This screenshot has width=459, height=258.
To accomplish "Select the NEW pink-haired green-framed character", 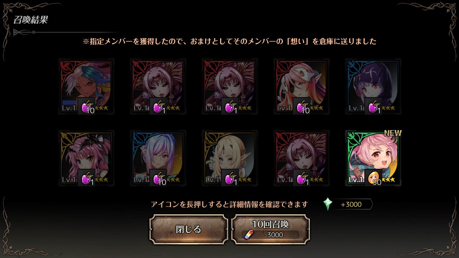I will click(373, 158).
